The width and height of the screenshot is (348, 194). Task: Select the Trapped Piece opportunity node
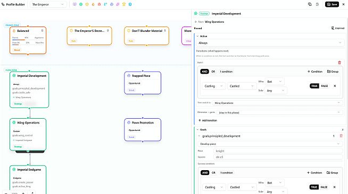(x=143, y=83)
